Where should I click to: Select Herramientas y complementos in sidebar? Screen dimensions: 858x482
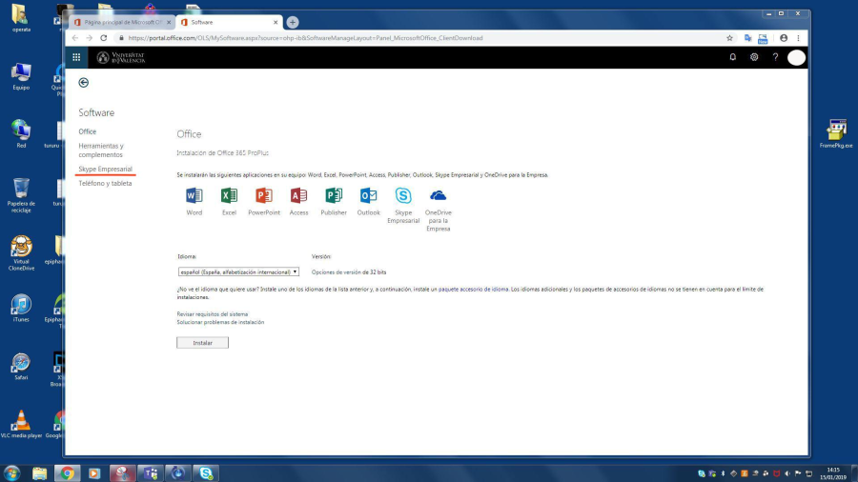click(x=101, y=151)
